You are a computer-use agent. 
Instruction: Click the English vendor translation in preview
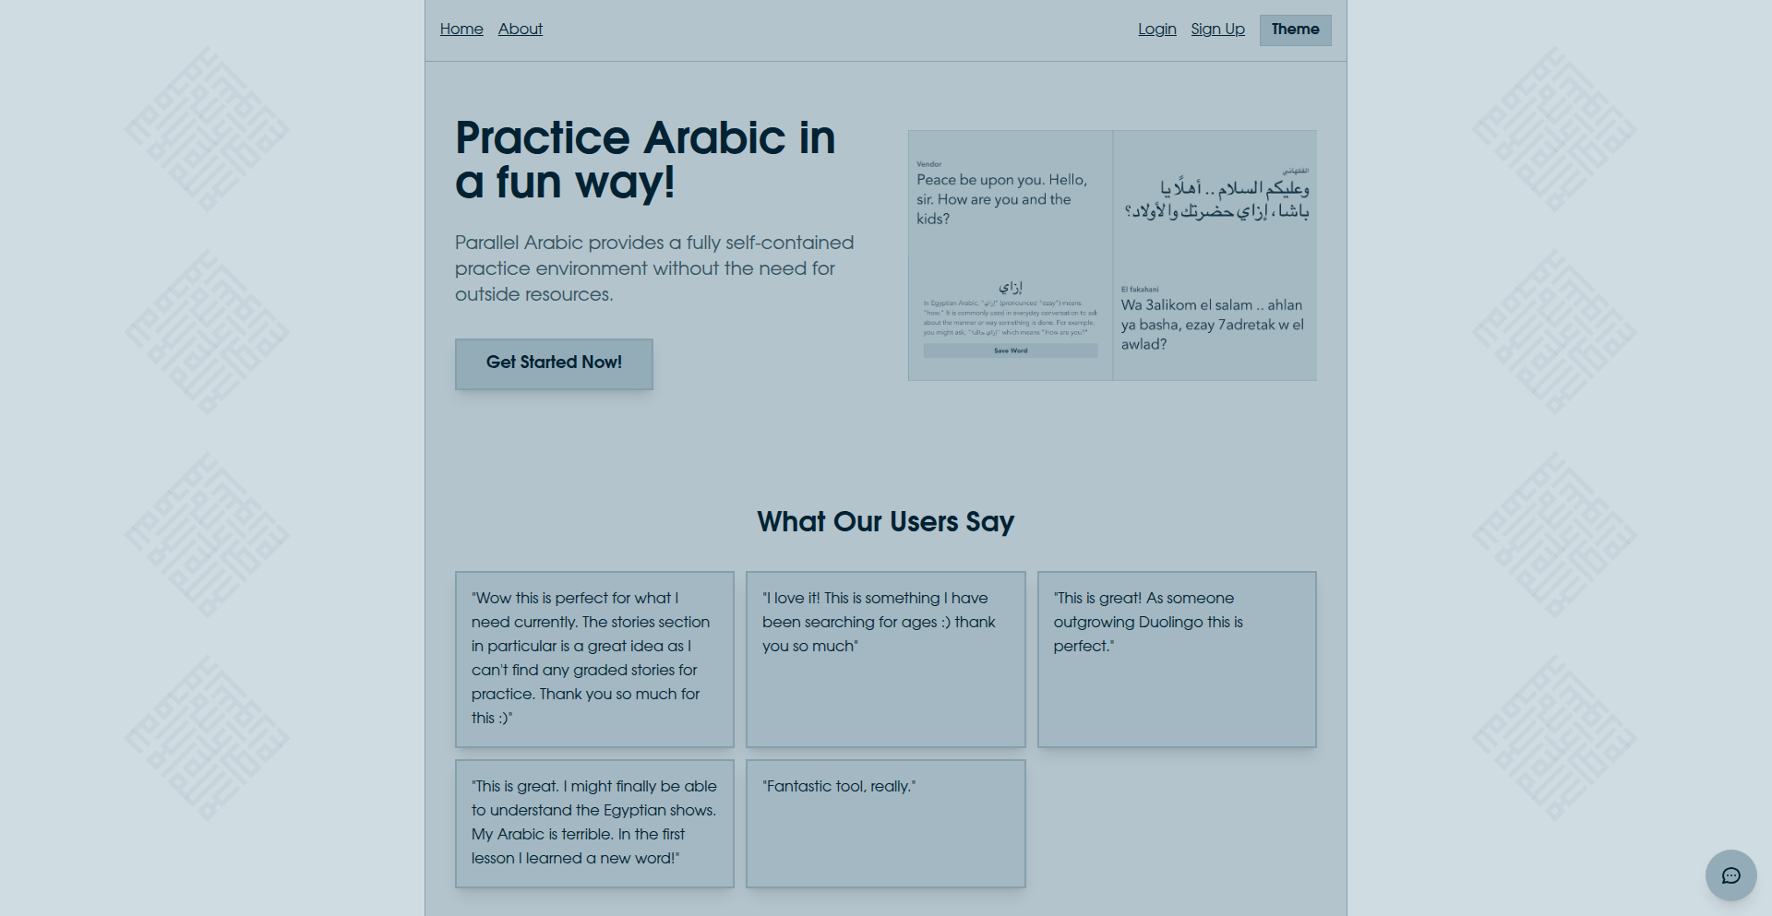point(1001,199)
